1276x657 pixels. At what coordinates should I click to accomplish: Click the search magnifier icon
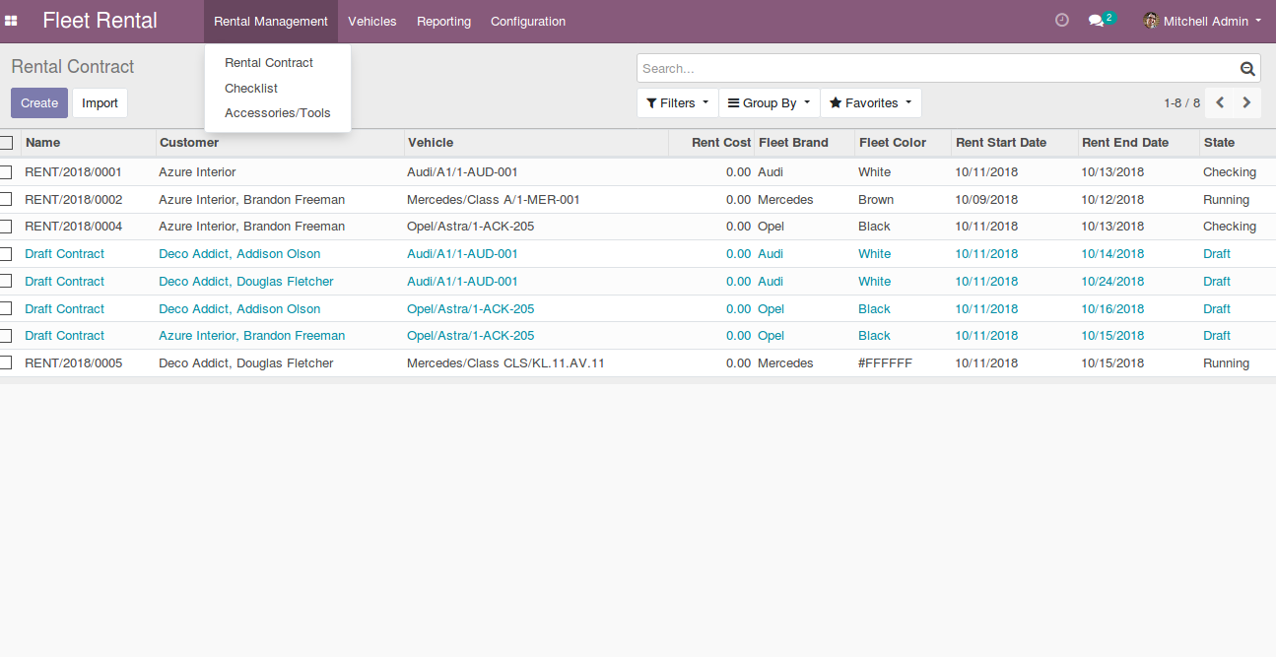pos(1247,69)
